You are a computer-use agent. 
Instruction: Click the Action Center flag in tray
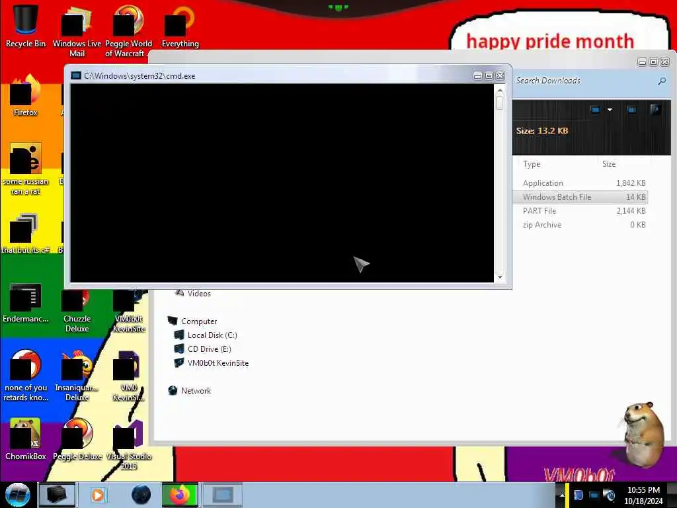(x=578, y=495)
